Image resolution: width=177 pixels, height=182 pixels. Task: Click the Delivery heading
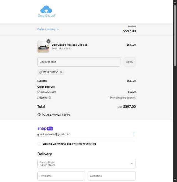pyautogui.click(x=45, y=154)
